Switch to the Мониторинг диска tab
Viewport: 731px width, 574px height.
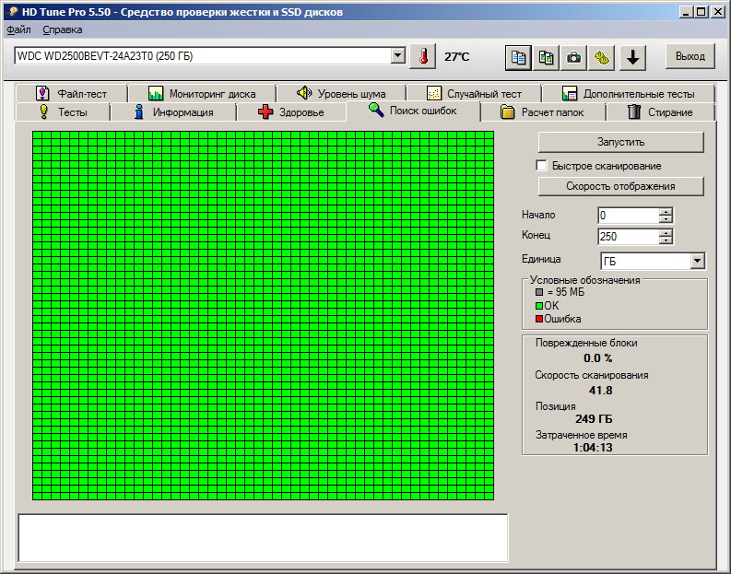202,93
